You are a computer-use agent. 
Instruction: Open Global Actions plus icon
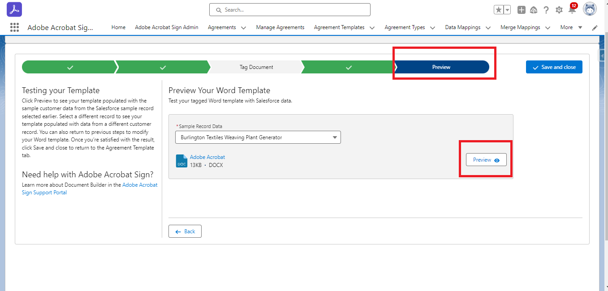pyautogui.click(x=521, y=10)
